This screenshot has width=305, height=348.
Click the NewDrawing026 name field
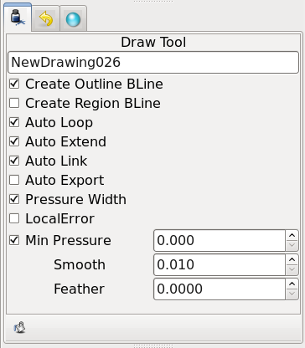click(153, 63)
